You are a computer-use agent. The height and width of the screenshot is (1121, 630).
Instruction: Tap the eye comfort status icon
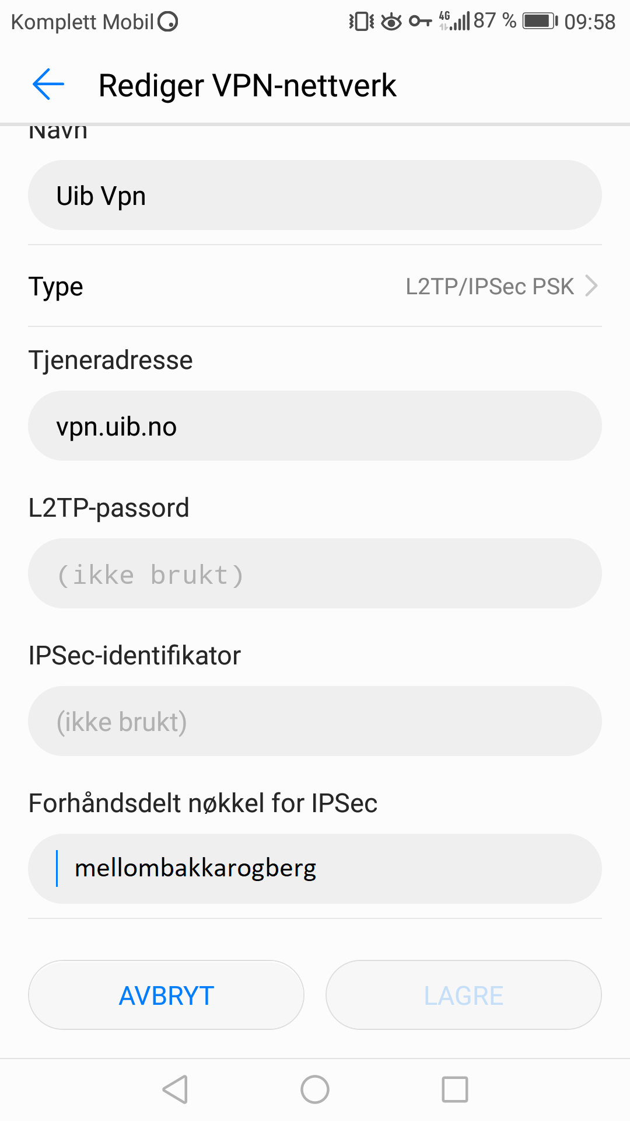[x=391, y=22]
